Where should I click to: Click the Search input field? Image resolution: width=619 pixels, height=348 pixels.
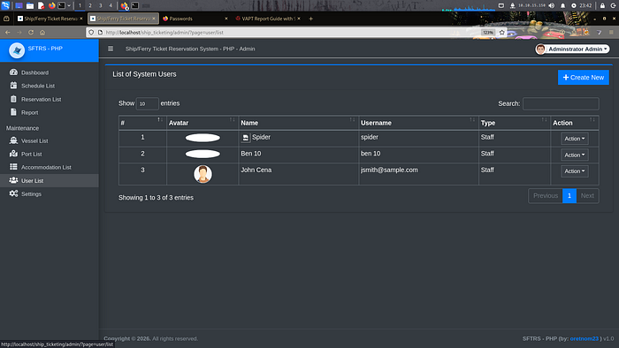click(561, 103)
